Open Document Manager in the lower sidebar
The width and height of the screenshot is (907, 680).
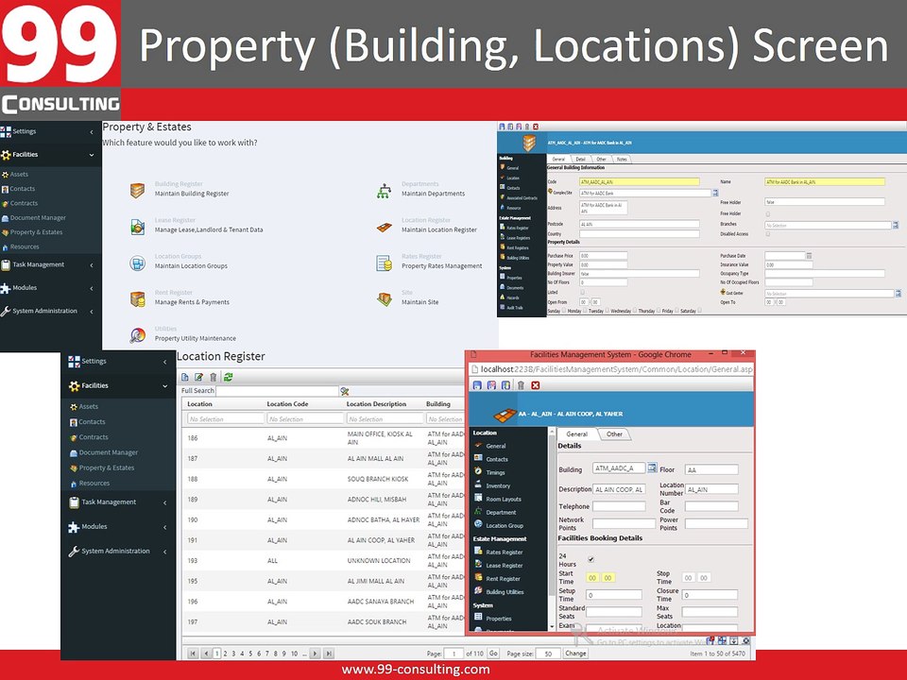click(x=108, y=452)
